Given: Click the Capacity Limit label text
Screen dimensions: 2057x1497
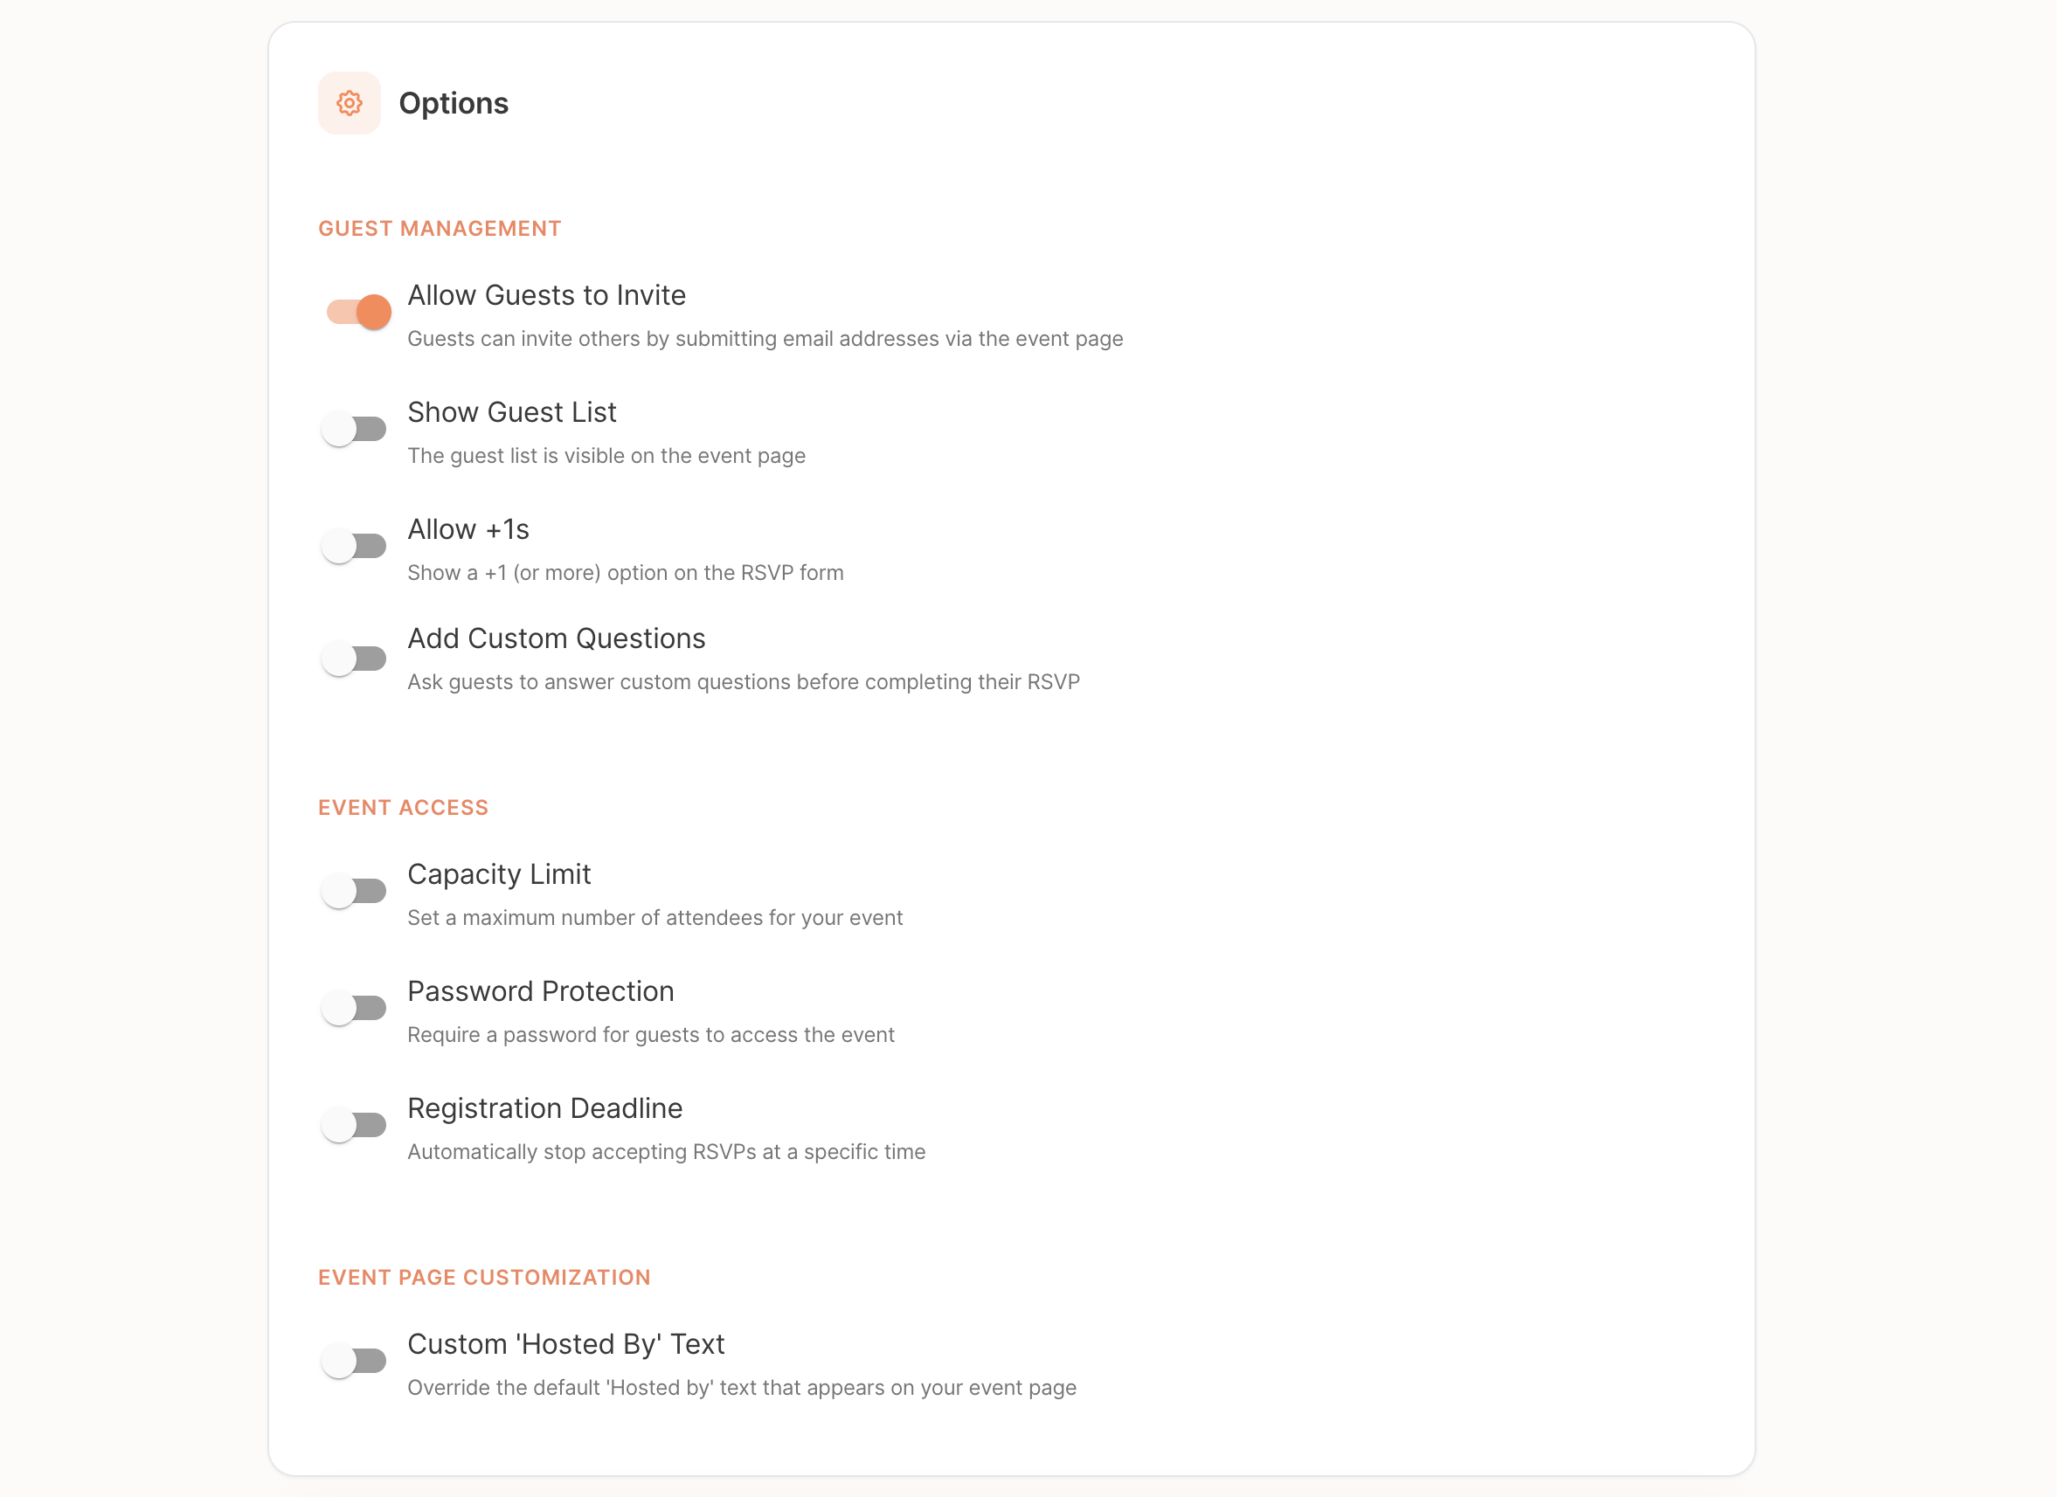Looking at the screenshot, I should pyautogui.click(x=499, y=874).
